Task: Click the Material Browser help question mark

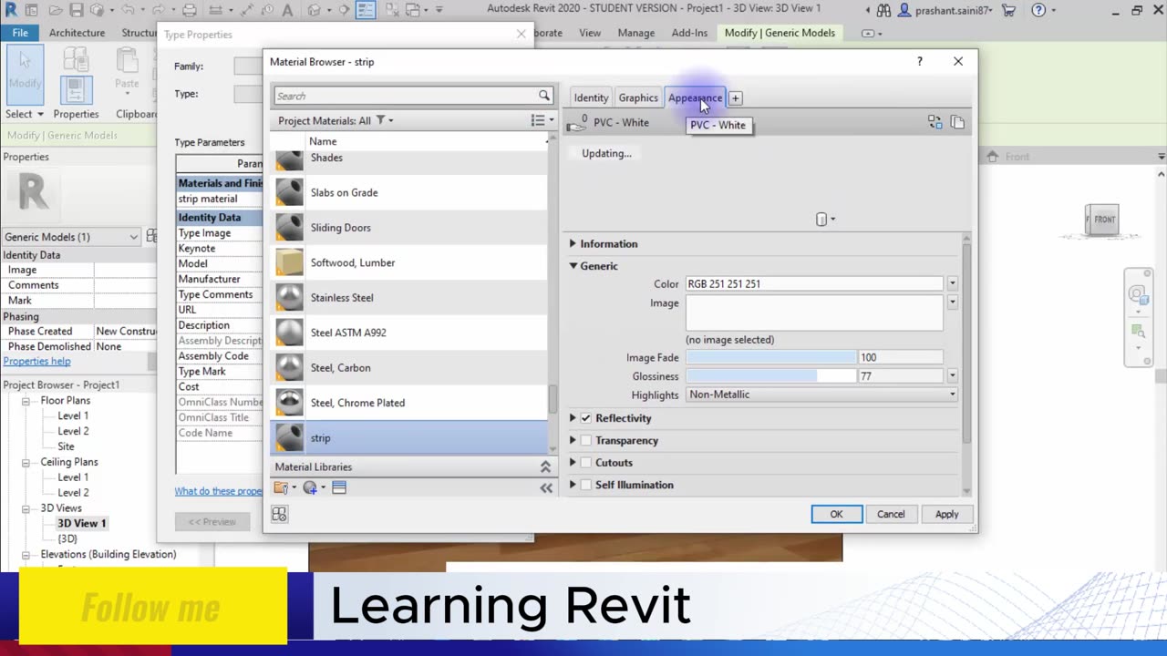Action: pos(919,62)
